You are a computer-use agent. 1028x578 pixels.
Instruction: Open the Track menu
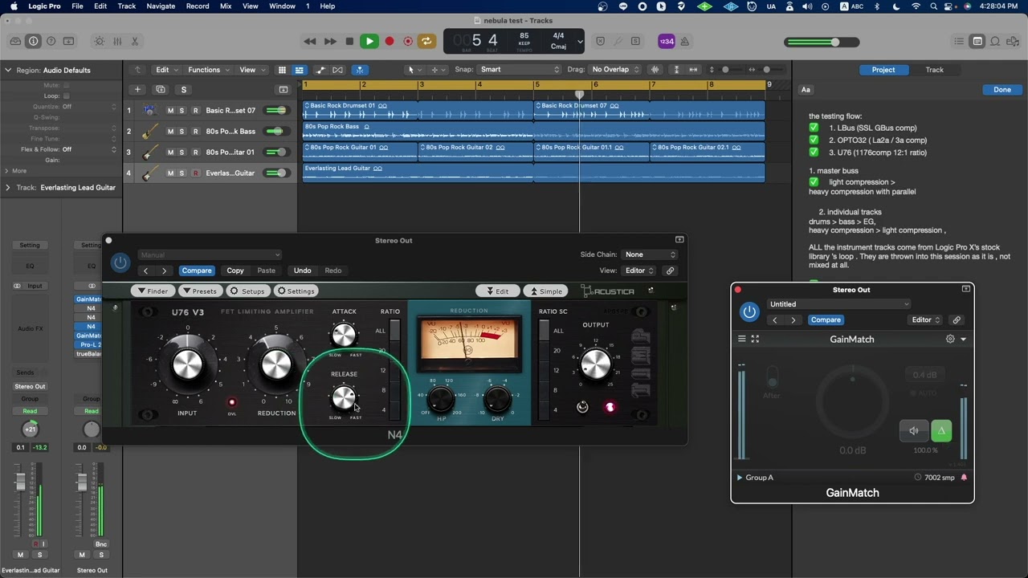click(x=127, y=6)
